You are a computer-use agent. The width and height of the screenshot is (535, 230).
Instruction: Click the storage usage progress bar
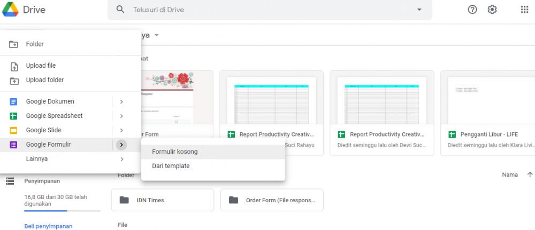pos(62,211)
